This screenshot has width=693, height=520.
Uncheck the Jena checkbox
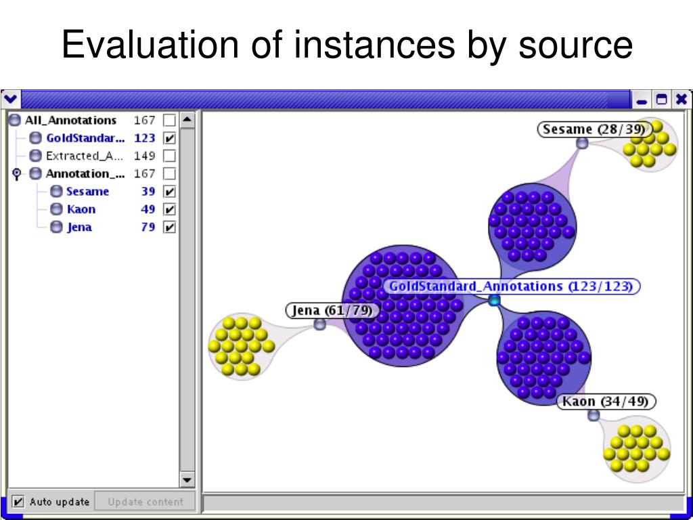click(x=169, y=227)
